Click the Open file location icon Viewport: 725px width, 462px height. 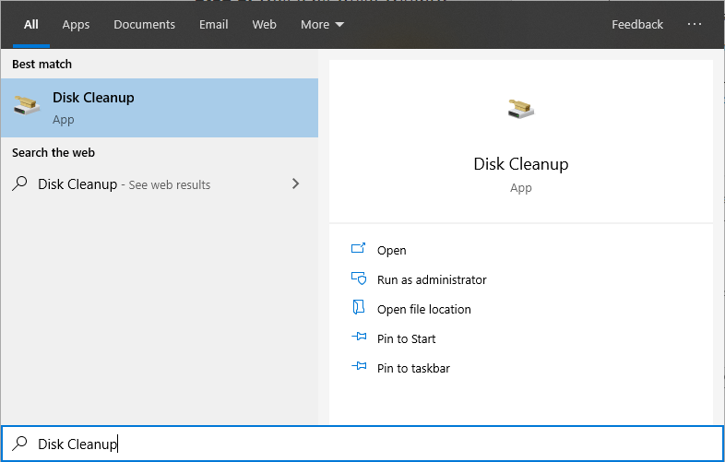(x=358, y=307)
